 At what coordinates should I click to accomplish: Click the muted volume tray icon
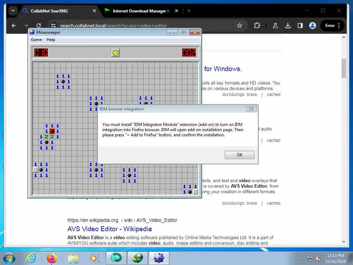coord(318,258)
